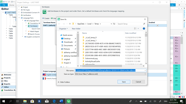Switch to the Reports view
186x104 pixels.
pyautogui.click(x=7, y=84)
